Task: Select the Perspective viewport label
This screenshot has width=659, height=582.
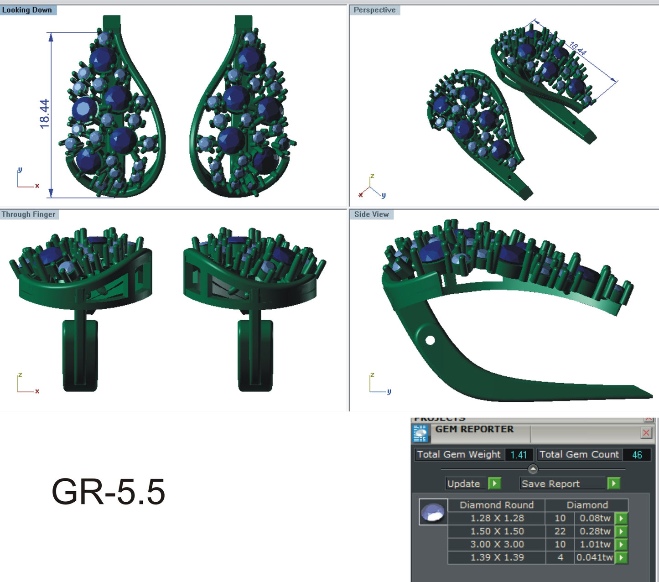Action: 374,10
